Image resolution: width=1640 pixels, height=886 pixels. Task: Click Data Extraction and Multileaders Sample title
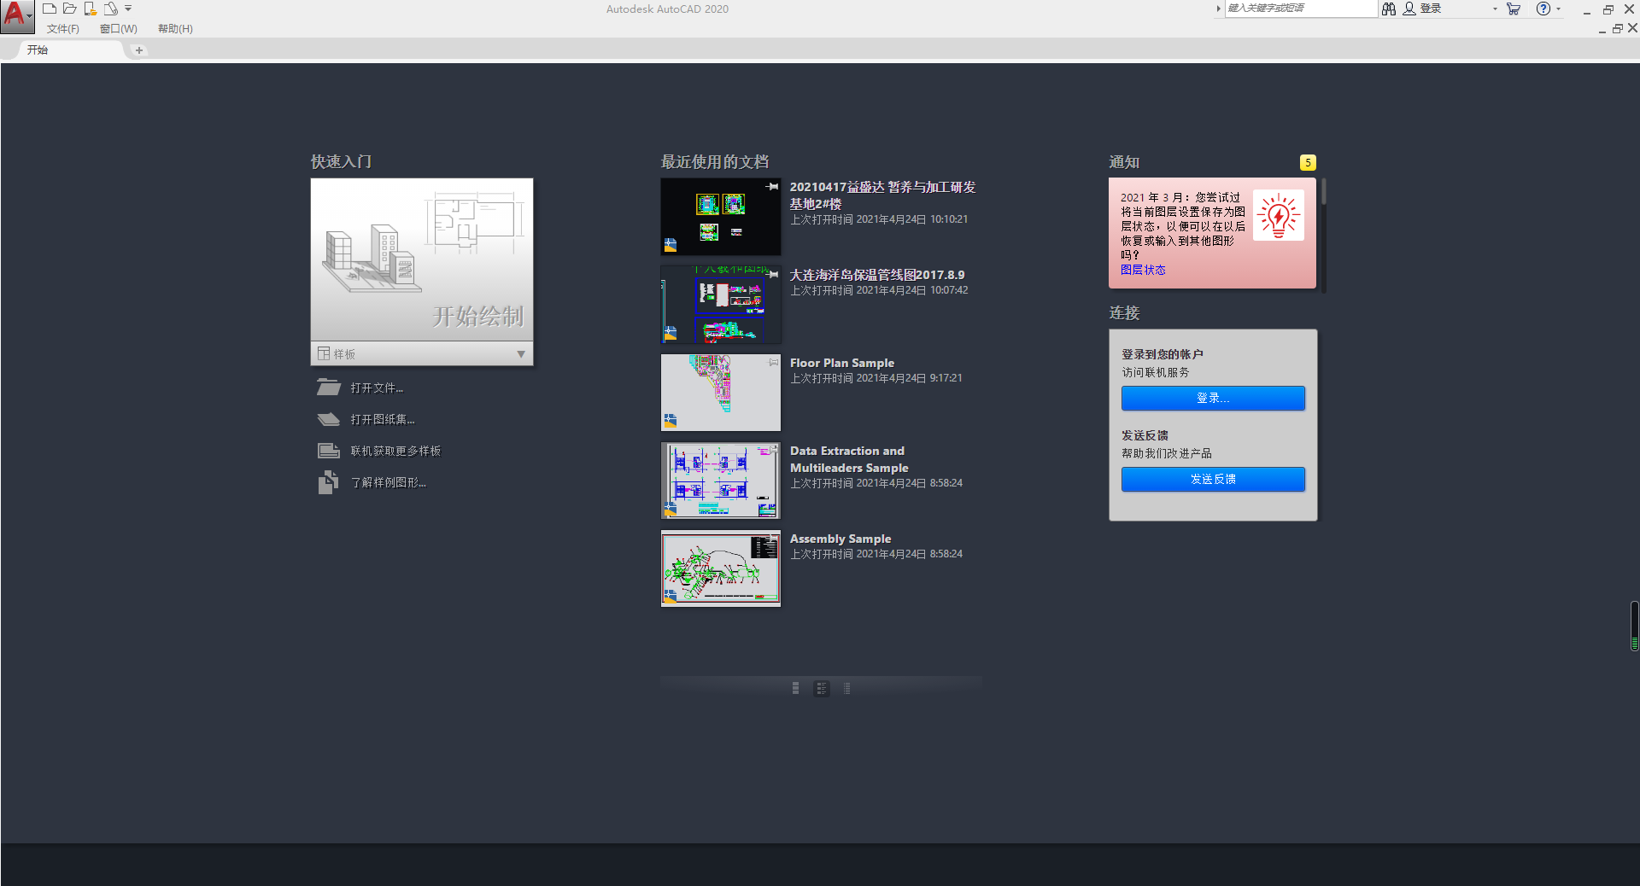point(849,459)
